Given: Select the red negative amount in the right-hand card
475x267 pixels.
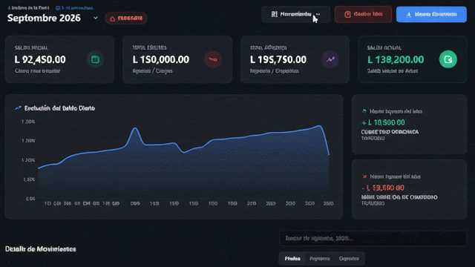Looking at the screenshot, I should tap(383, 188).
